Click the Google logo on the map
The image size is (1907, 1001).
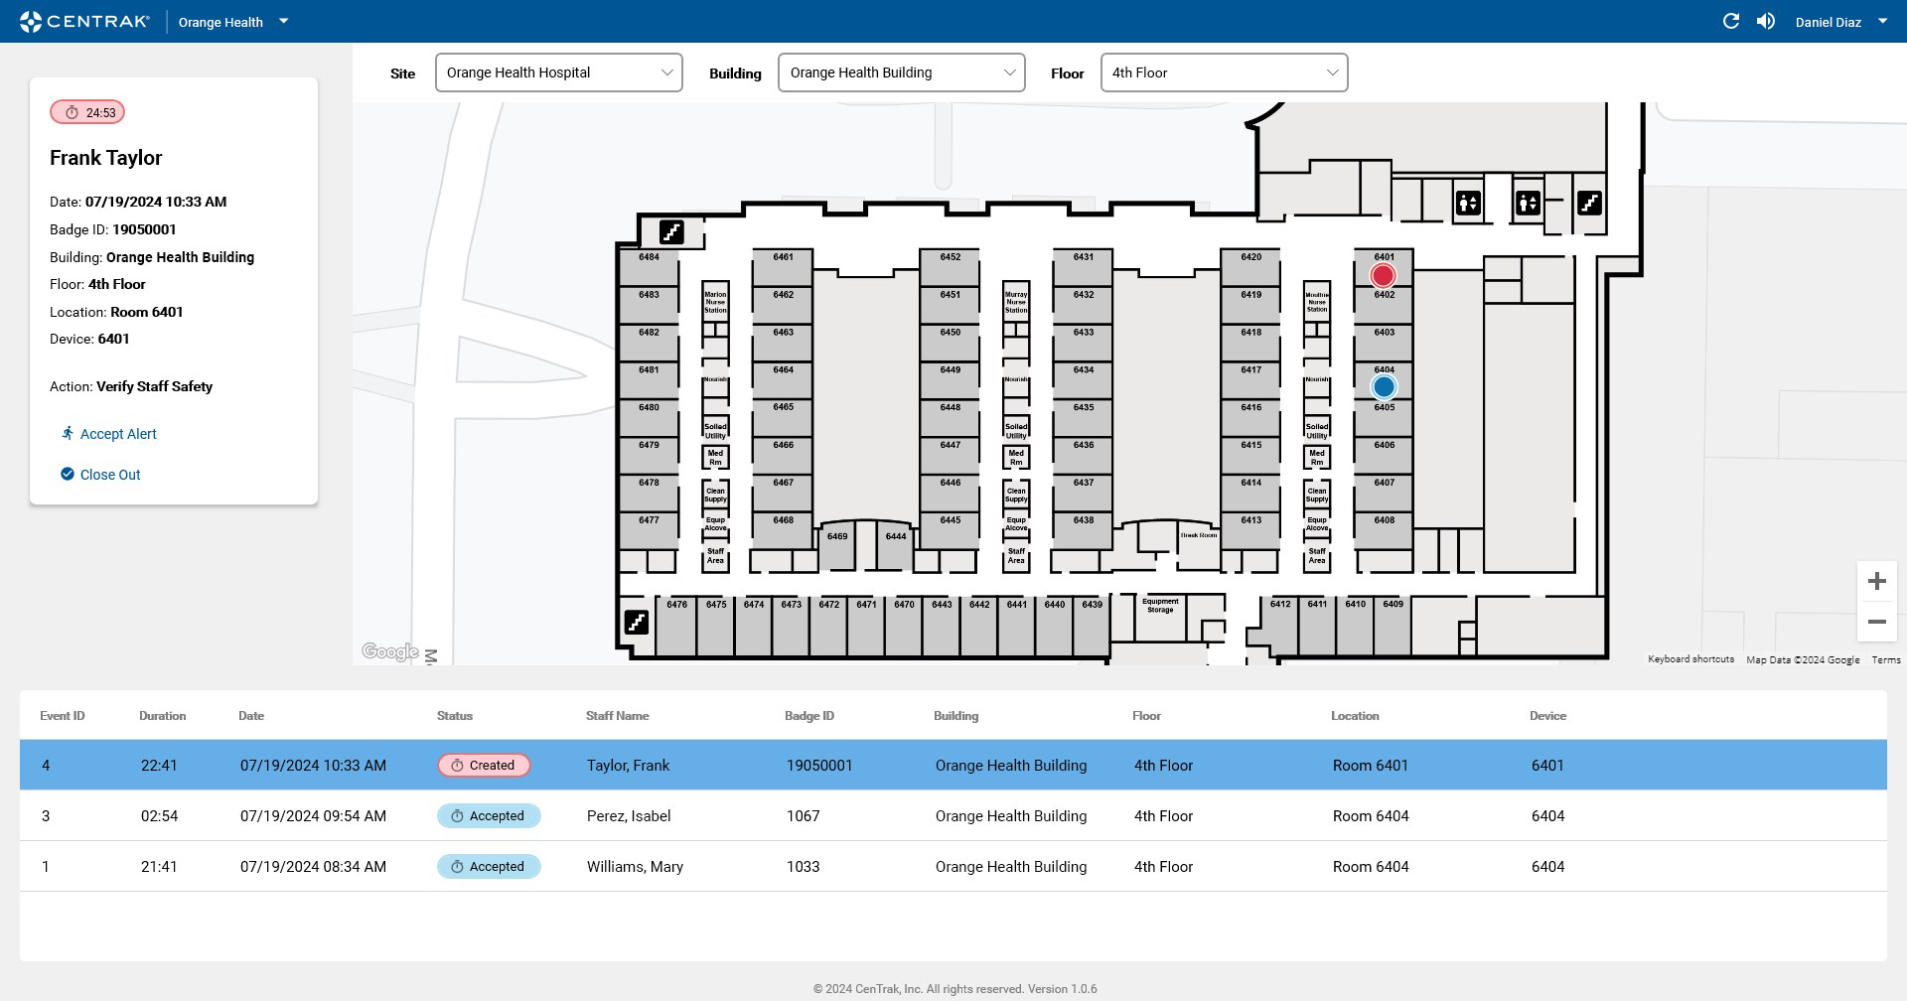coord(390,651)
